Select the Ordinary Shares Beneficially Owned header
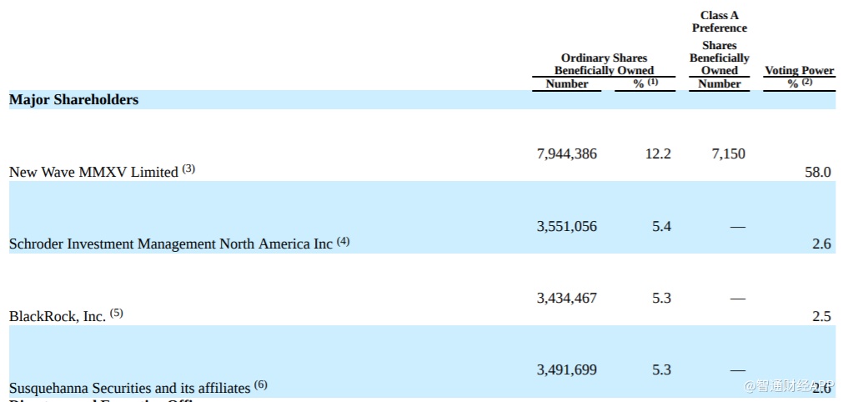Screen dimensions: 843x402 604,64
